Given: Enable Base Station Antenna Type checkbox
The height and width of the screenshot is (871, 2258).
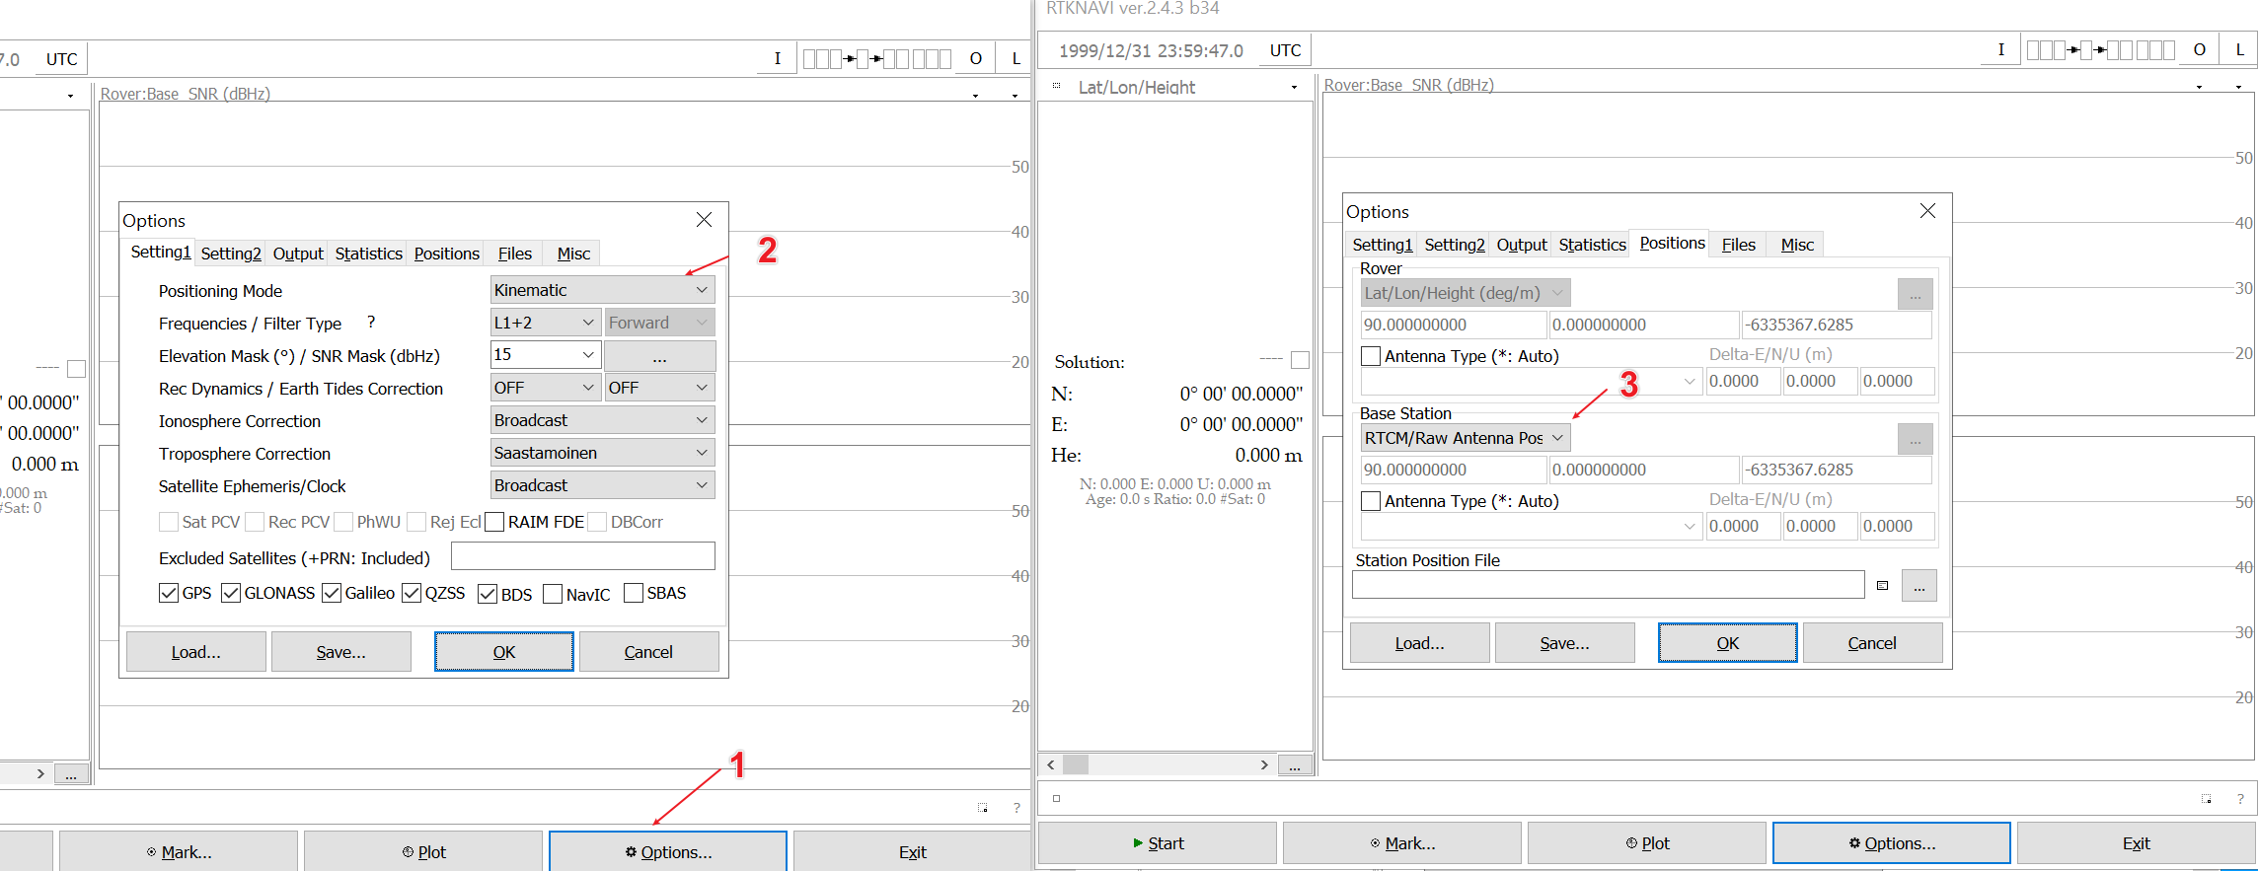Looking at the screenshot, I should tap(1371, 501).
